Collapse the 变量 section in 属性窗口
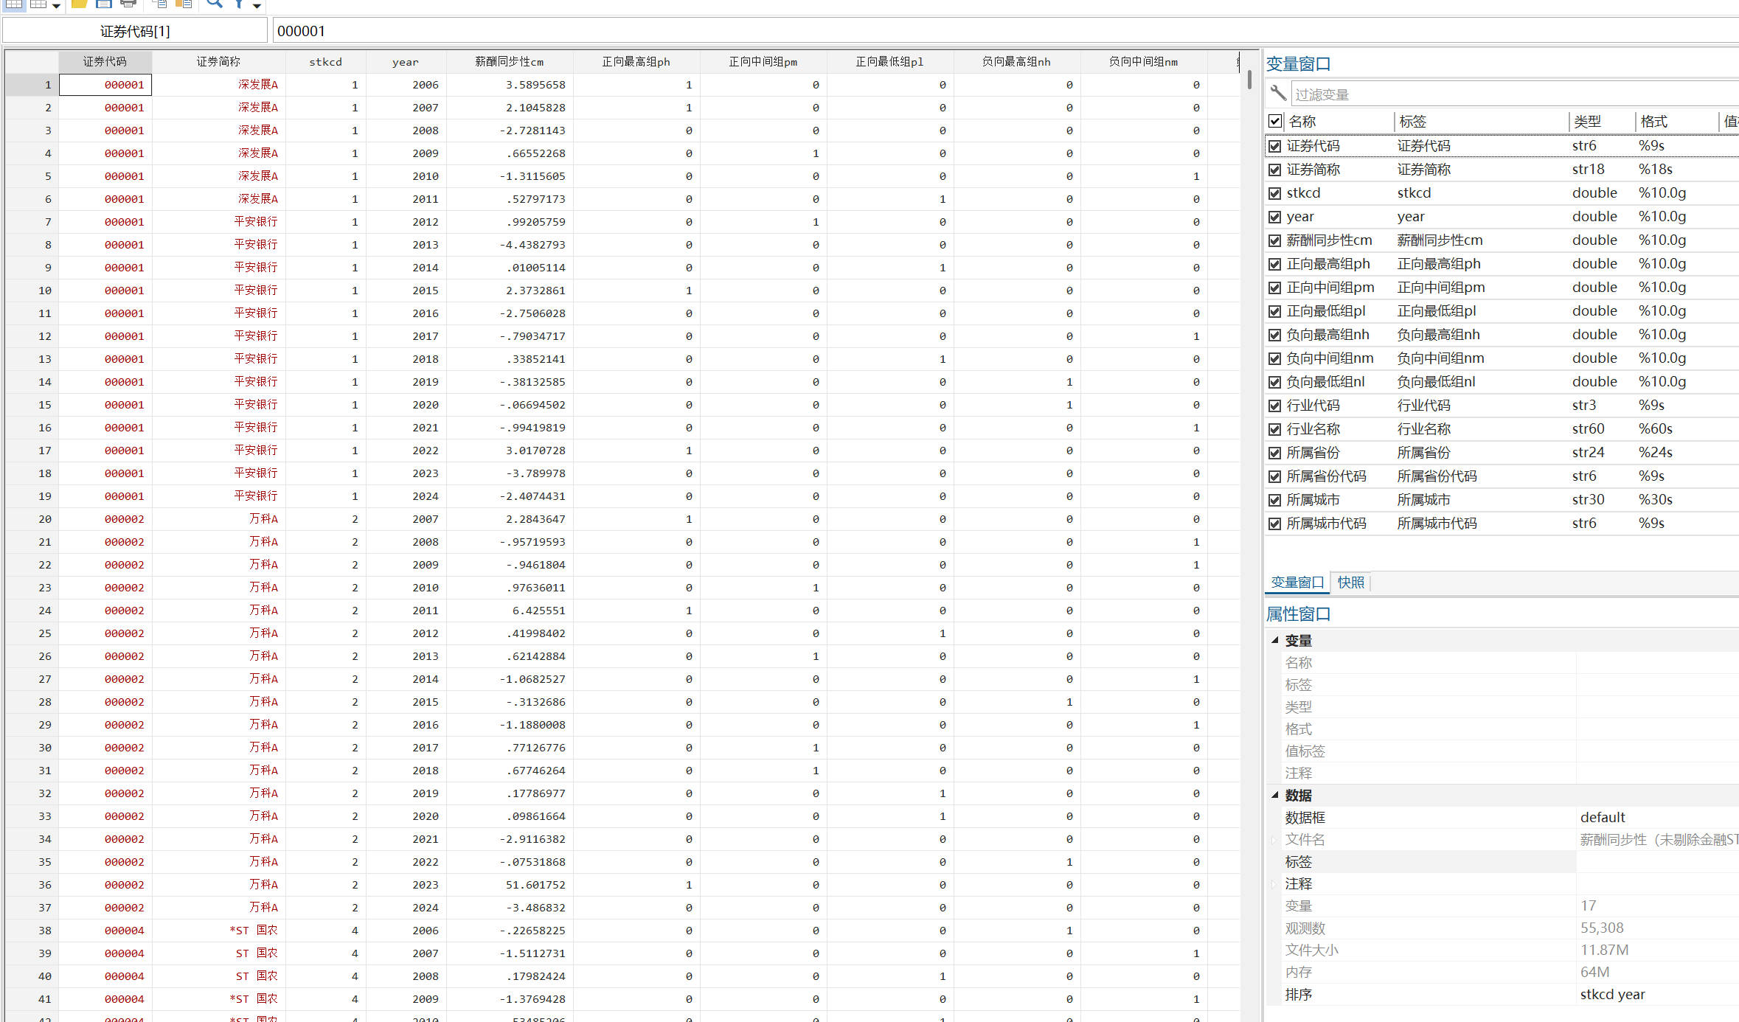 (1275, 640)
